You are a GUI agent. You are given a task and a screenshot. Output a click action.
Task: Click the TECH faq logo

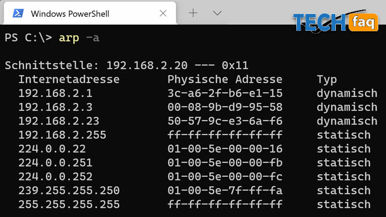(x=335, y=22)
